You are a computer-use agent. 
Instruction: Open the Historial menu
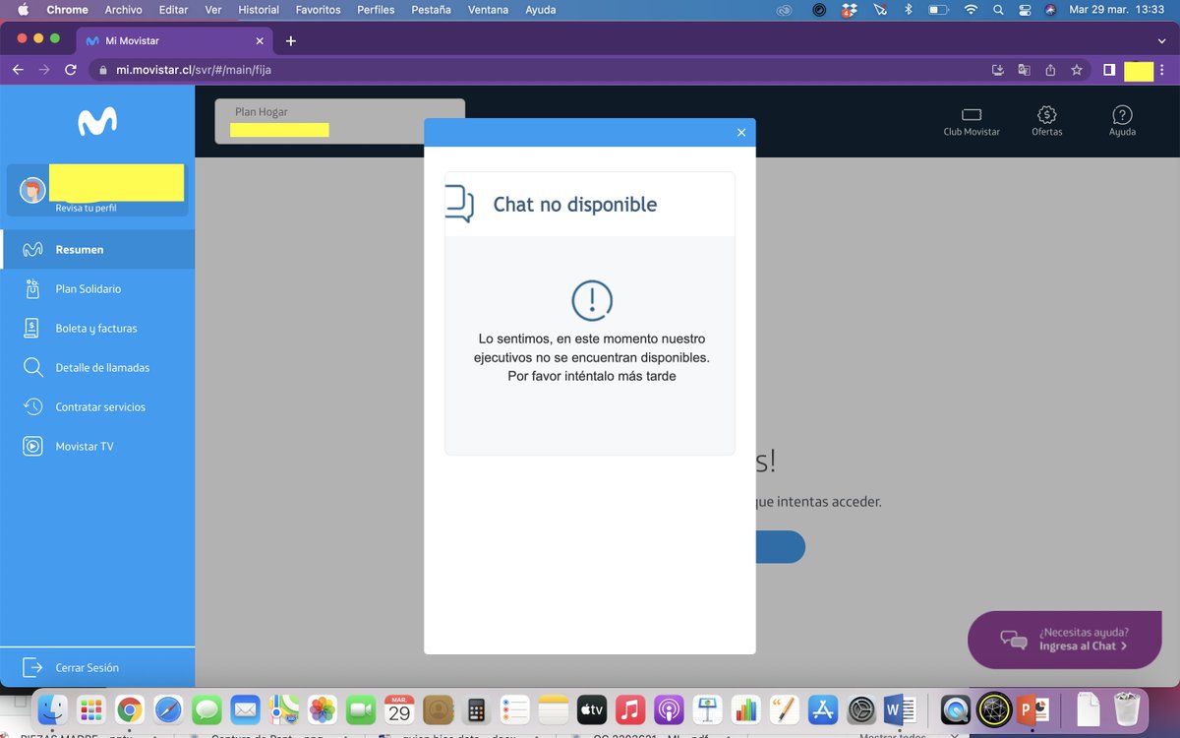pyautogui.click(x=259, y=10)
